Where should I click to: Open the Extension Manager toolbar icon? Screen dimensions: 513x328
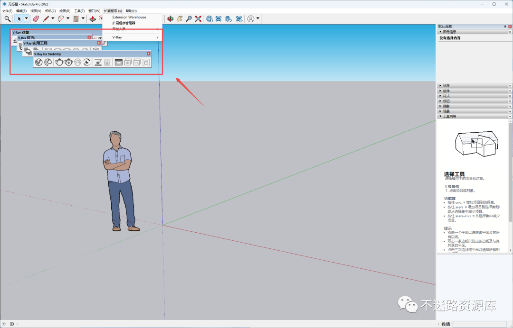(x=239, y=19)
